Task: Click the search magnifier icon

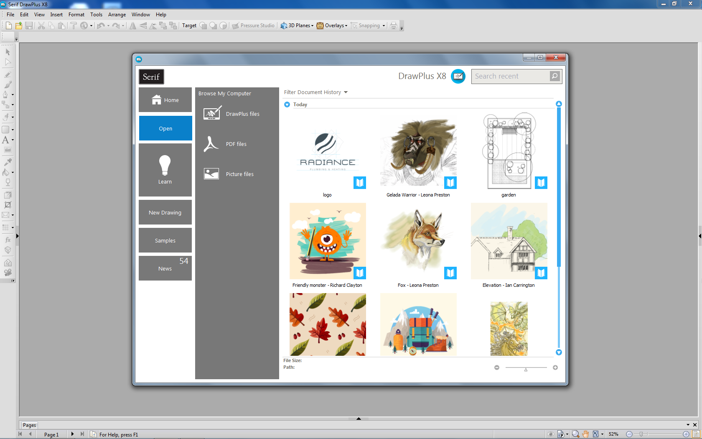Action: point(554,76)
